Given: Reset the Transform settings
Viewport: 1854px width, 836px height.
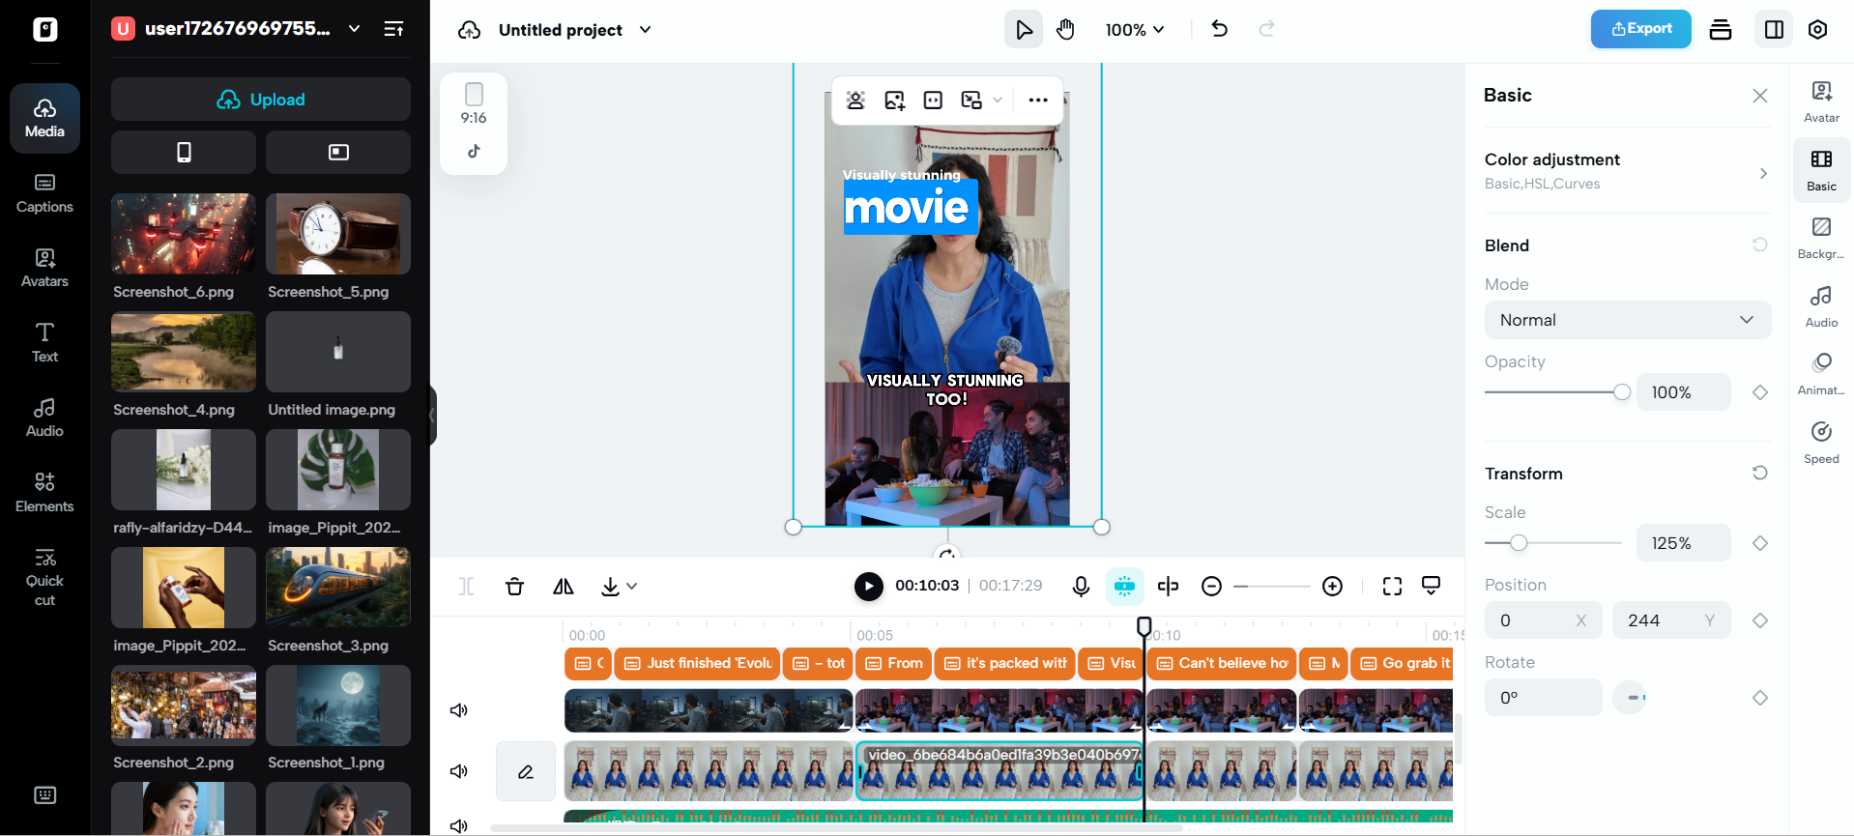Looking at the screenshot, I should coord(1760,473).
